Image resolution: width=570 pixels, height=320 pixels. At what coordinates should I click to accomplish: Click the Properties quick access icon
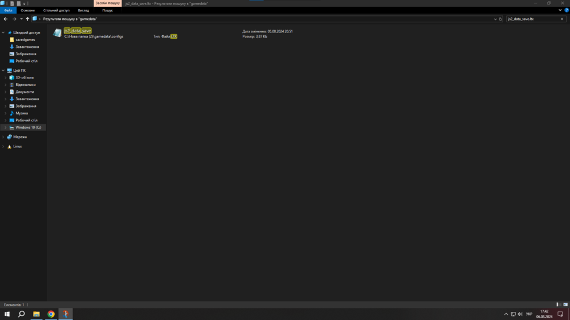pos(12,3)
